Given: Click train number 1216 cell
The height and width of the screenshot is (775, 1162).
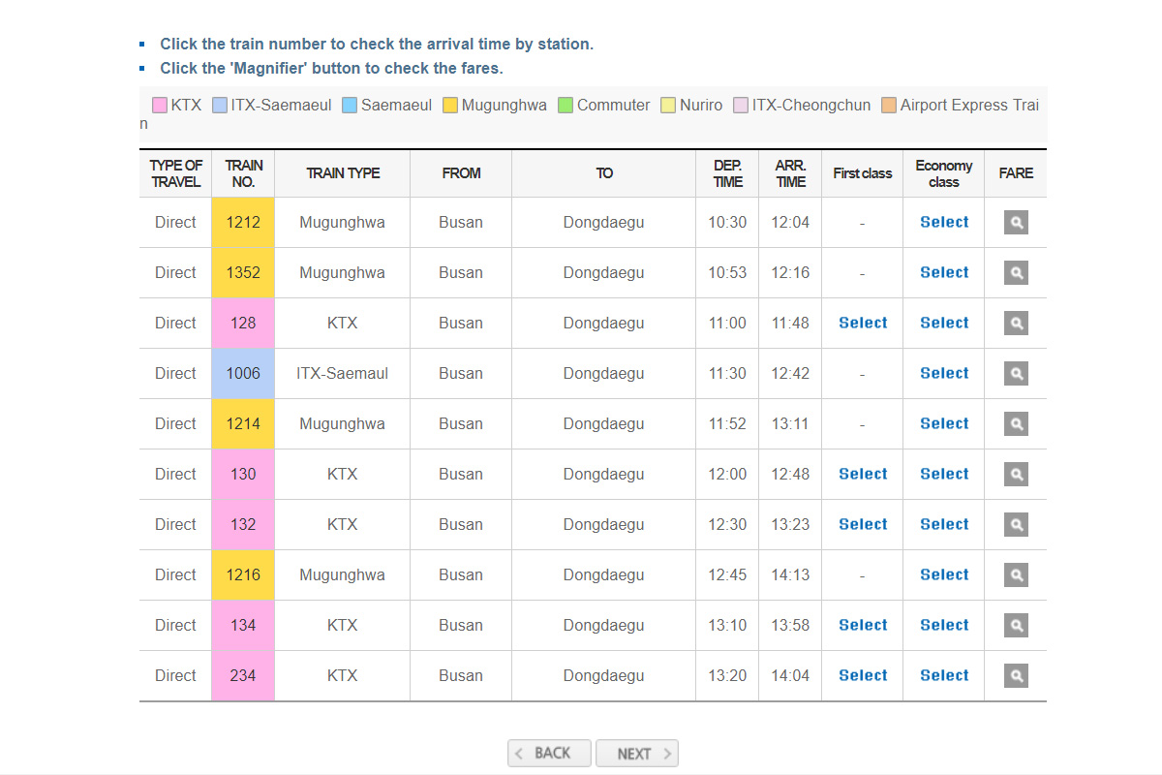Looking at the screenshot, I should pyautogui.click(x=243, y=575).
